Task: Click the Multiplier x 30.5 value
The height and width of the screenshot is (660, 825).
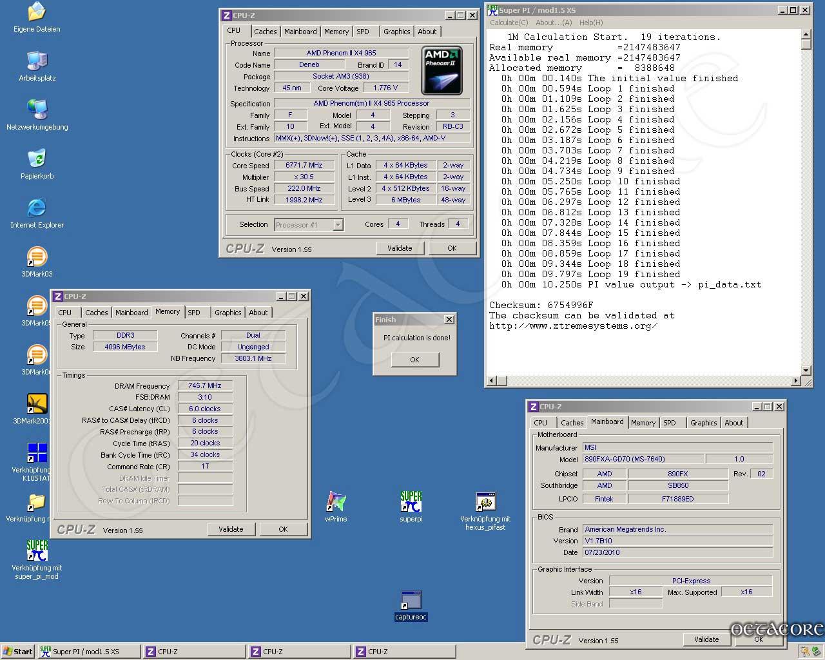Action: [304, 177]
